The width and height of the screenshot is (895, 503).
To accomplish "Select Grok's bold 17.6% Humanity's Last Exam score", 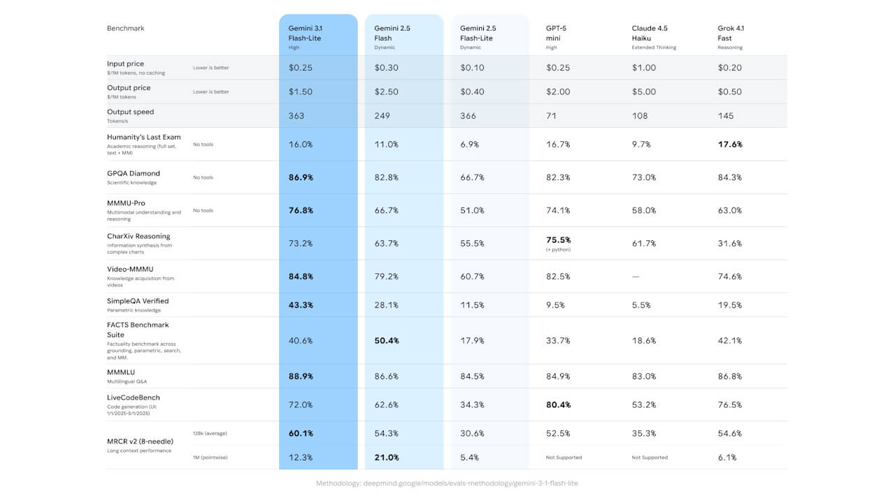I will (730, 145).
